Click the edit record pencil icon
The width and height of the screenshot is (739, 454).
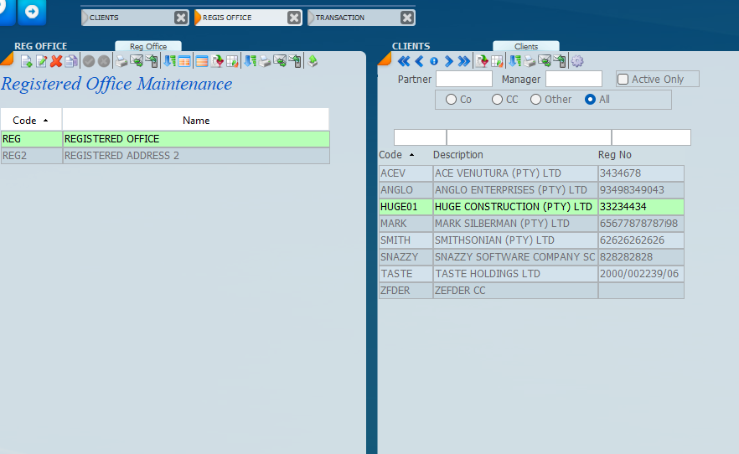41,61
